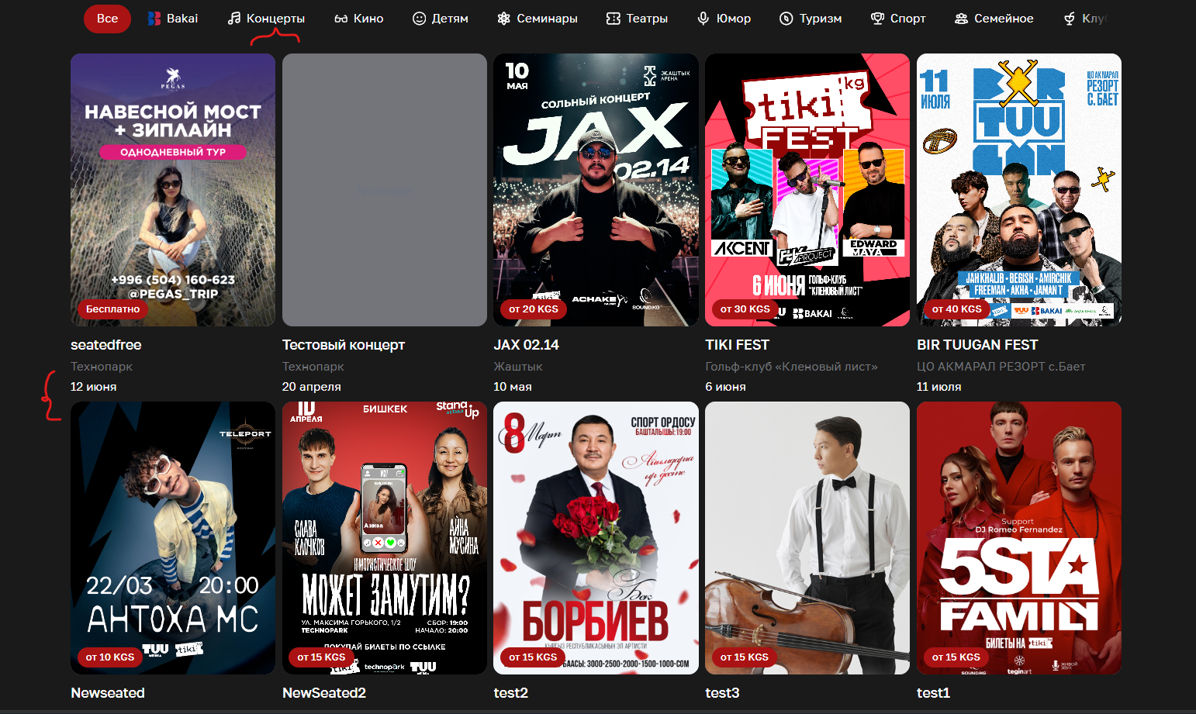Click the "от 30 KGS" price badge
The image size is (1196, 714).
(745, 309)
